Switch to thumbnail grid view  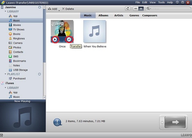141,9
